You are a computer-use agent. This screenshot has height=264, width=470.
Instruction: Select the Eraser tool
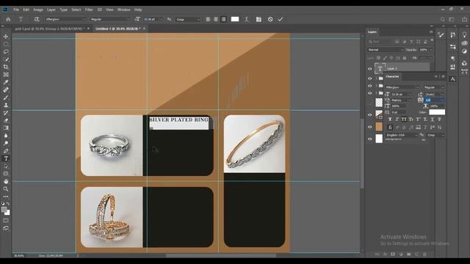pos(6,120)
